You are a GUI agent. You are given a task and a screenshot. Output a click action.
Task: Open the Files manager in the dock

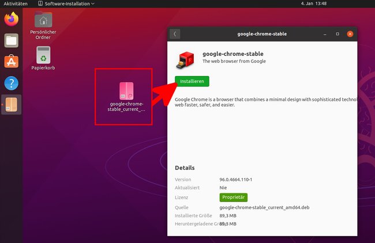click(x=11, y=40)
